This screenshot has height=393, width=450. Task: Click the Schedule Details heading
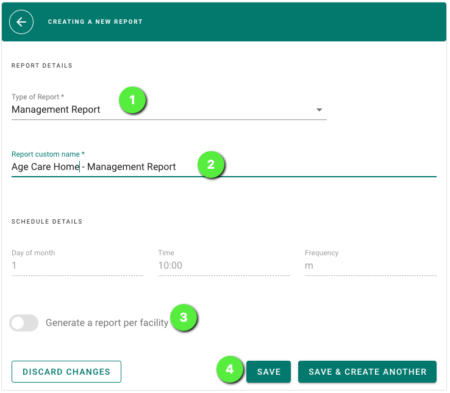[x=47, y=221]
